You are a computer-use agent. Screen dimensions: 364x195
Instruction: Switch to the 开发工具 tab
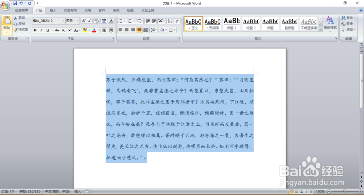(x=147, y=10)
